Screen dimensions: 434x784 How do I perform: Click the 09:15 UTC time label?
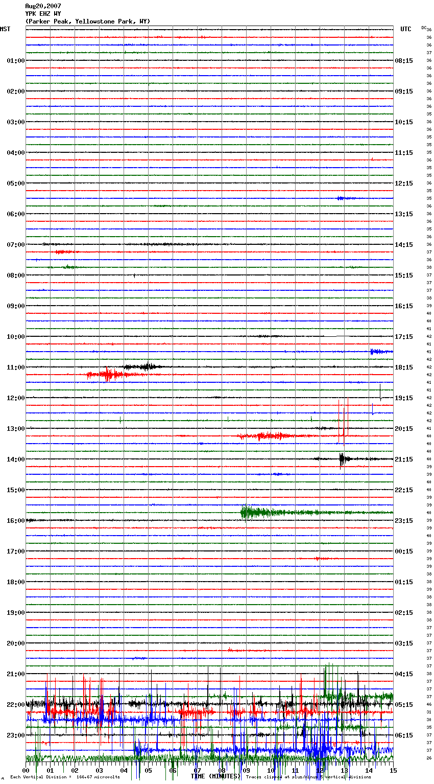click(x=404, y=91)
